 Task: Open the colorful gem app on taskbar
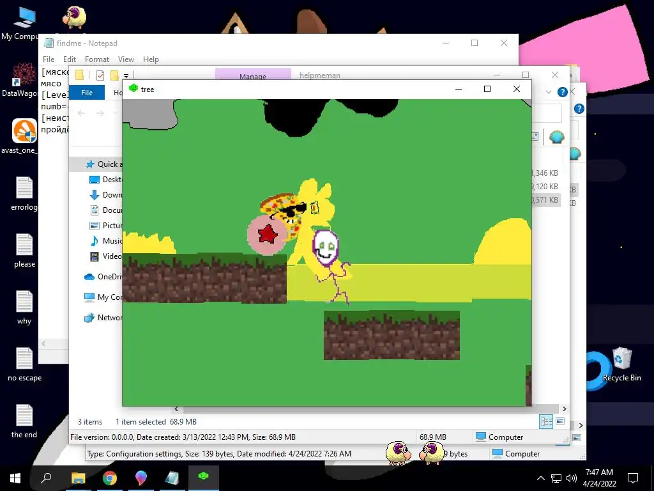tap(141, 478)
